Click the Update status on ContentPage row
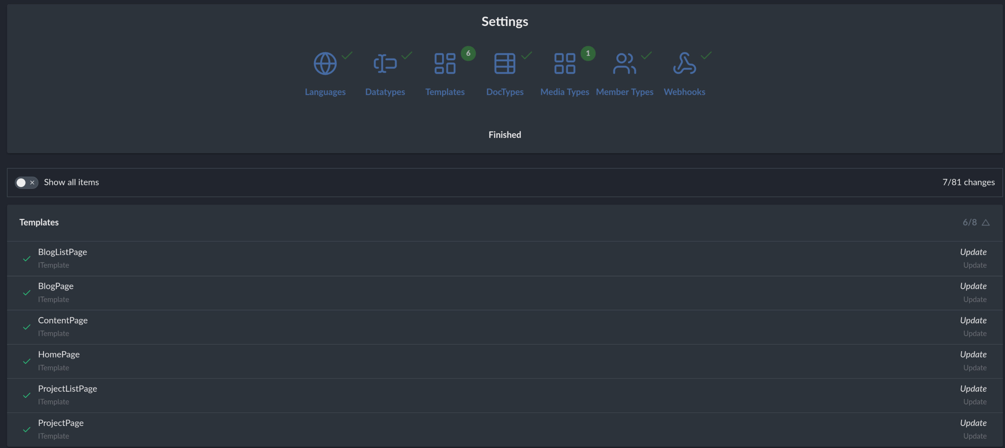Viewport: 1005px width, 448px height. pos(973,321)
